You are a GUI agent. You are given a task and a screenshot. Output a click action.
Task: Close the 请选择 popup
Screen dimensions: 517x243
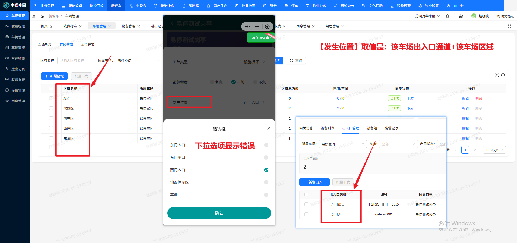(269, 128)
